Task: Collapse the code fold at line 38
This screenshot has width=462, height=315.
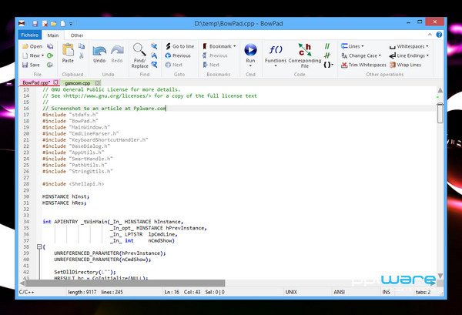Action: [x=39, y=246]
